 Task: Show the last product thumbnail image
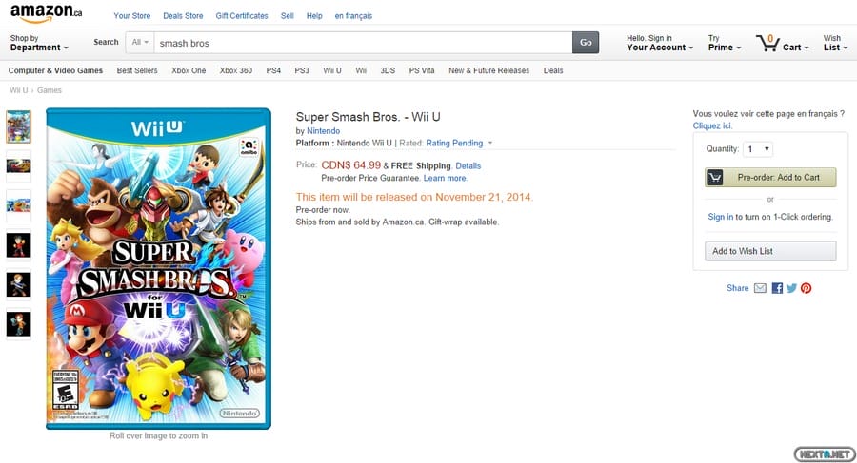pyautogui.click(x=19, y=324)
